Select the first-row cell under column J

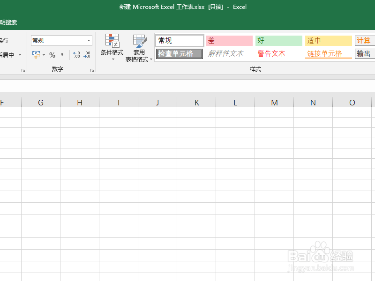click(157, 112)
